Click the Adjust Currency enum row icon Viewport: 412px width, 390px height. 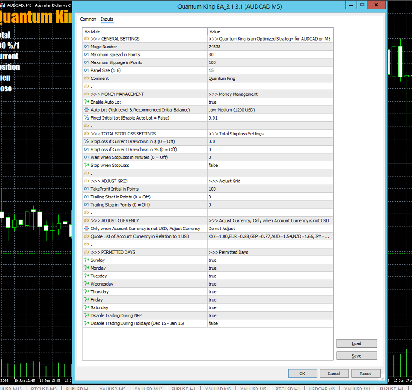[86, 229]
